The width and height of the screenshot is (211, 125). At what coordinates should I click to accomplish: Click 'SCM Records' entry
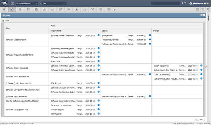[56, 114]
